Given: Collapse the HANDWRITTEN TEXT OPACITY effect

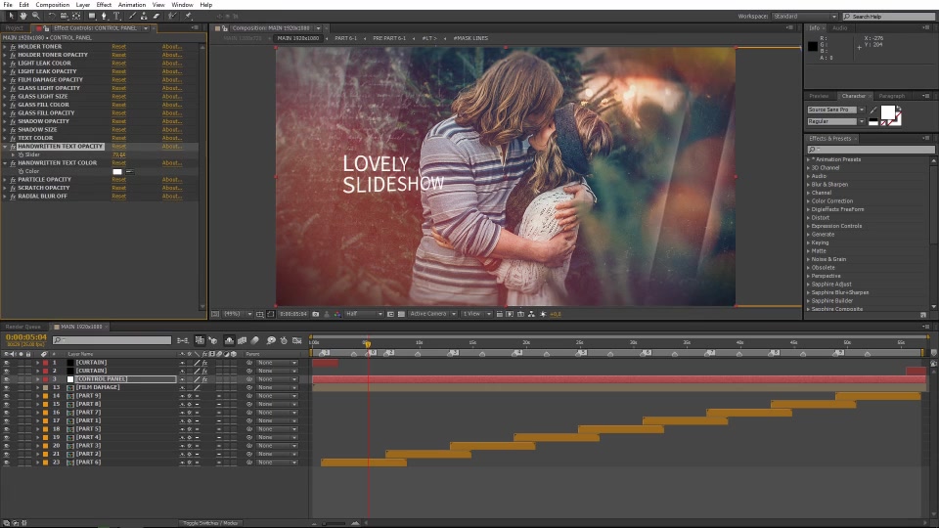Looking at the screenshot, I should (6, 146).
